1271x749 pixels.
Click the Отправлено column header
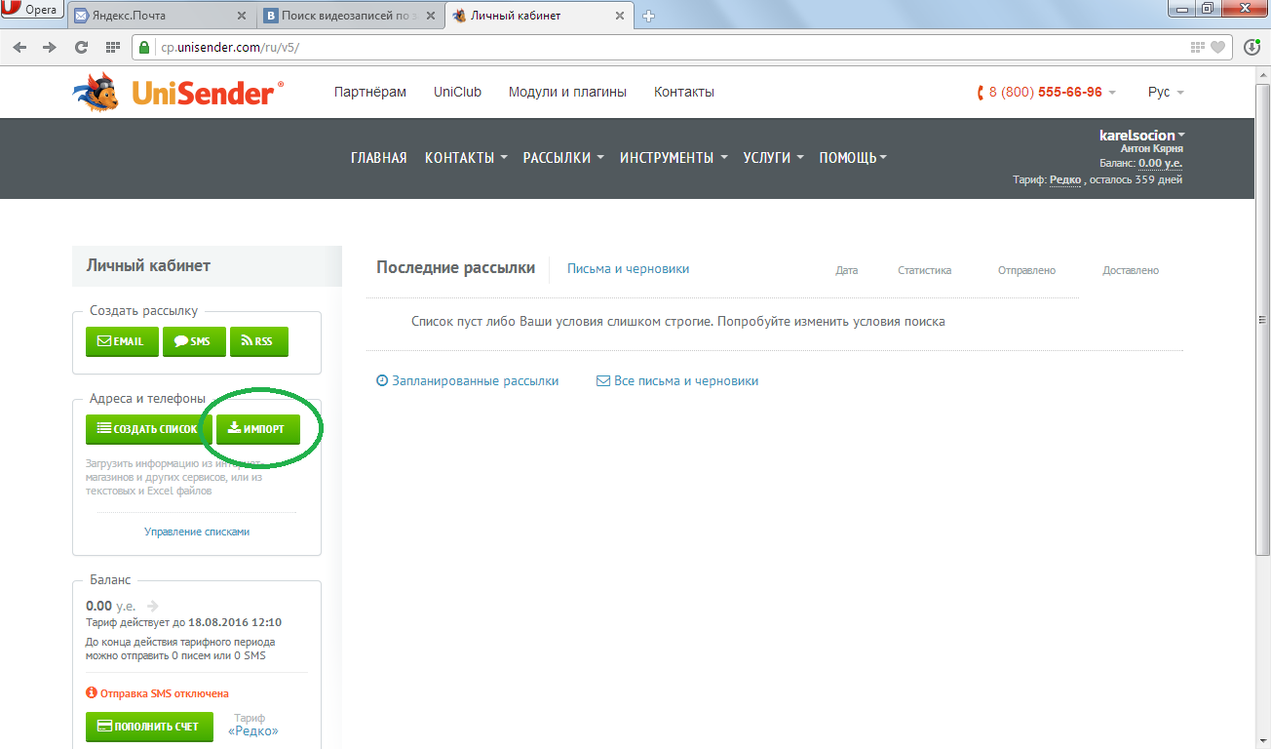[1026, 270]
